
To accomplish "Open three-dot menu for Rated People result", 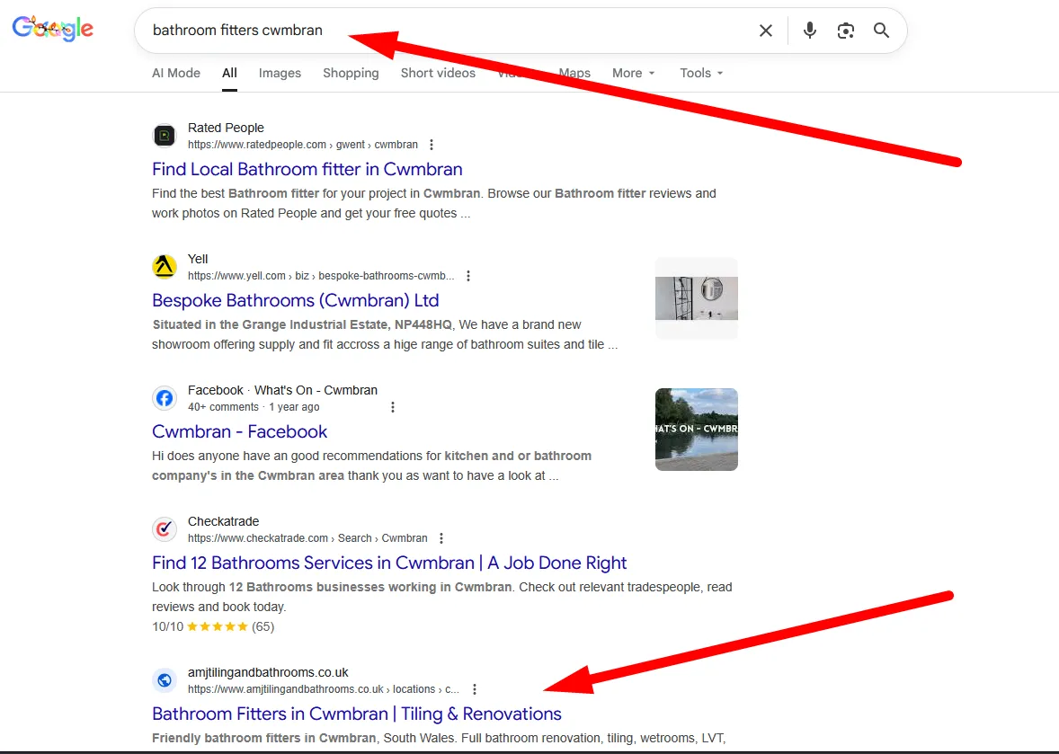I will click(432, 145).
